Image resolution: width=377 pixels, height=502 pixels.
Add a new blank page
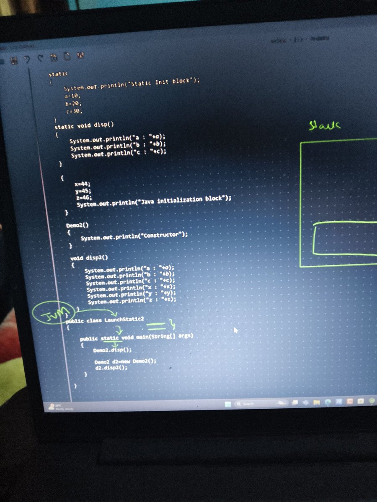pyautogui.click(x=67, y=56)
